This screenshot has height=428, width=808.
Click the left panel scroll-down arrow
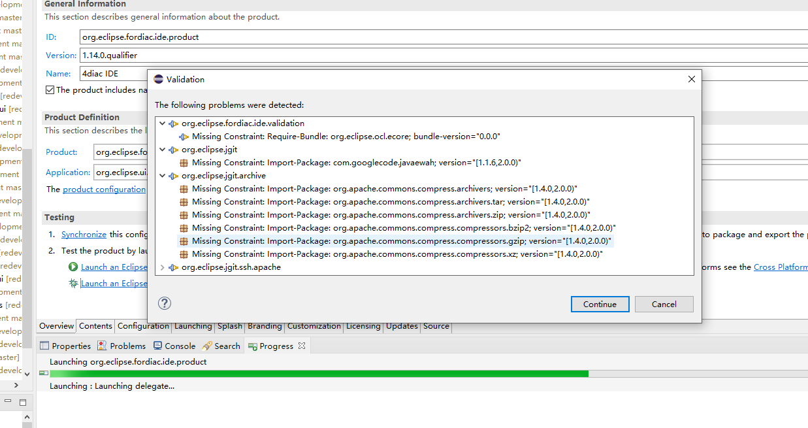pos(27,374)
